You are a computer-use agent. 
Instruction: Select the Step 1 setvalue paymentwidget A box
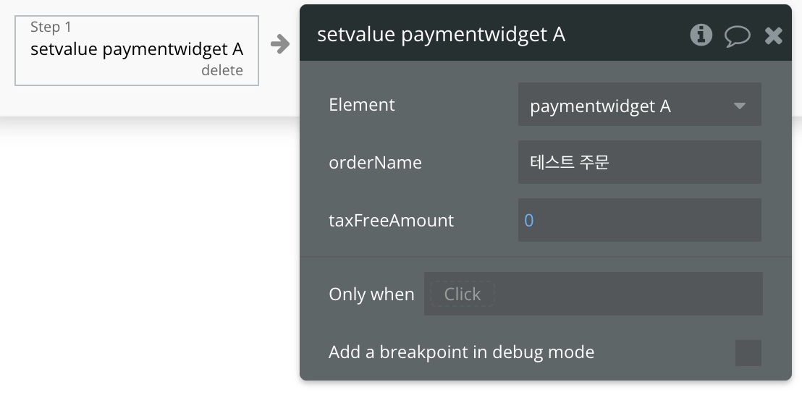pyautogui.click(x=137, y=50)
